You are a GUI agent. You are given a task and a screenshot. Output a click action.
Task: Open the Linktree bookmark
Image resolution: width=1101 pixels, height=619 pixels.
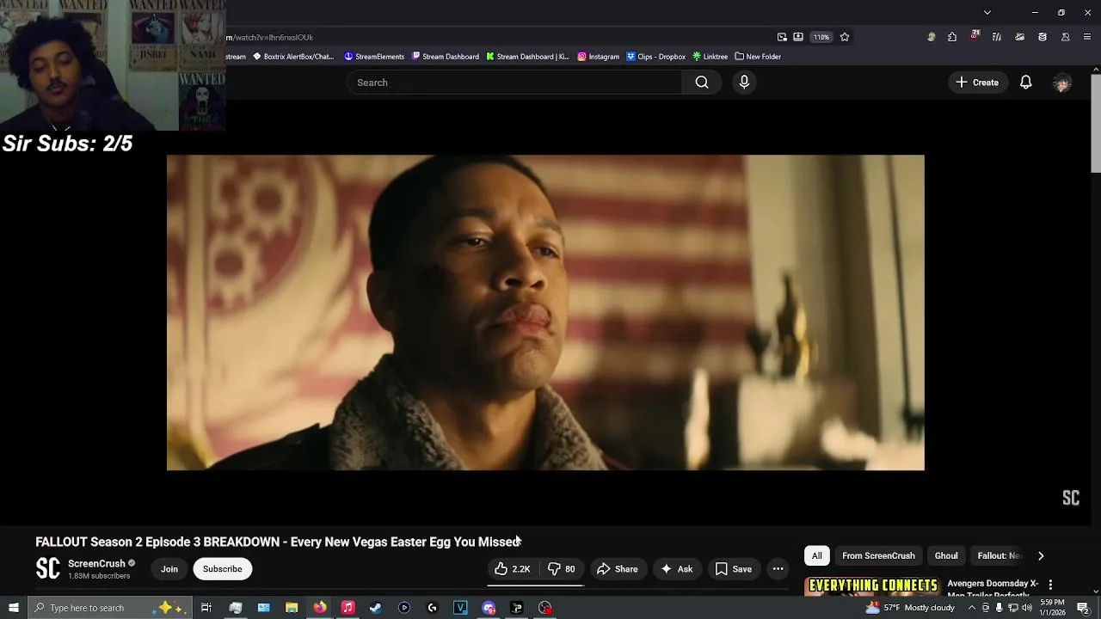pos(710,57)
